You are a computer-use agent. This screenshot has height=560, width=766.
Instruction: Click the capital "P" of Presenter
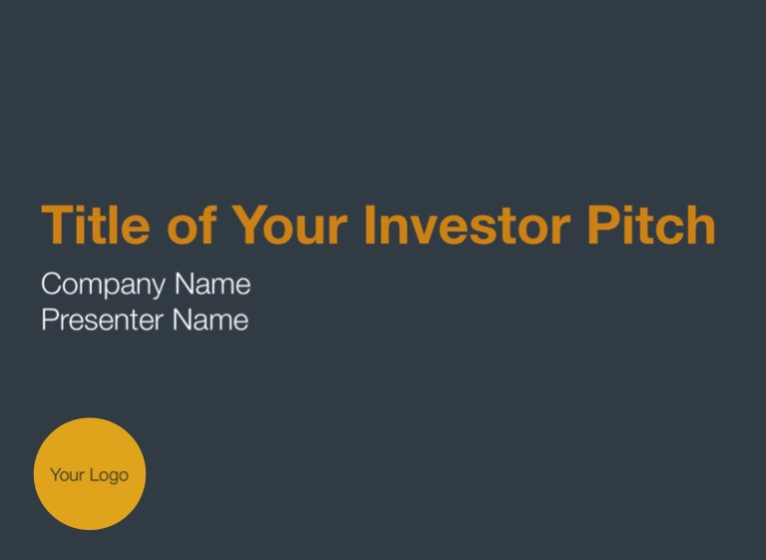pos(50,319)
